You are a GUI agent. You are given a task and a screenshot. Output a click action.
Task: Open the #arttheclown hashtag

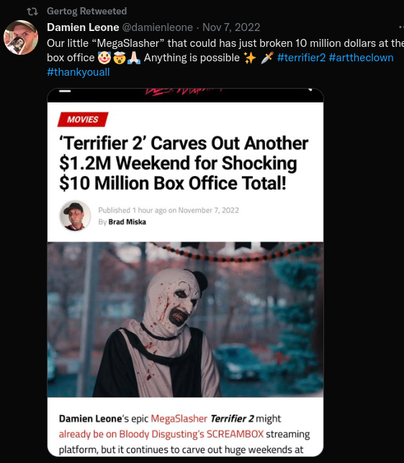click(362, 58)
